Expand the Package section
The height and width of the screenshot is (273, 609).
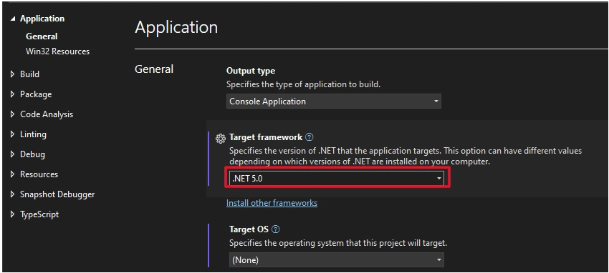pos(12,94)
